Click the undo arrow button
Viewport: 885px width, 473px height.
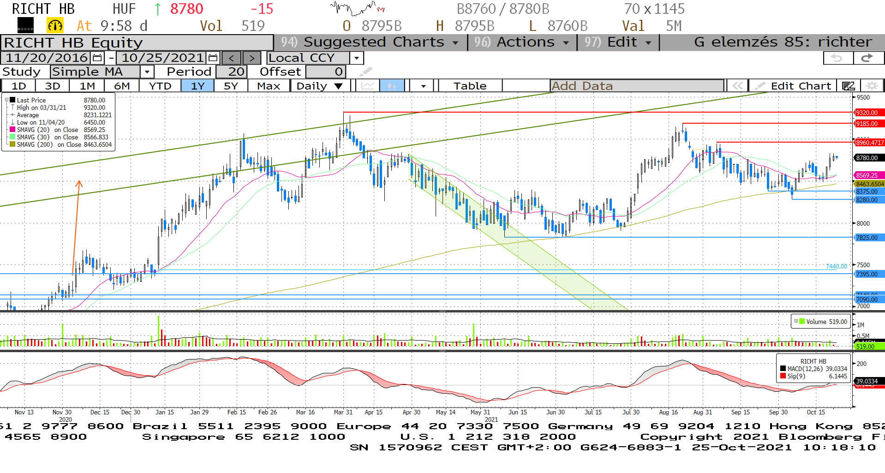(838, 58)
